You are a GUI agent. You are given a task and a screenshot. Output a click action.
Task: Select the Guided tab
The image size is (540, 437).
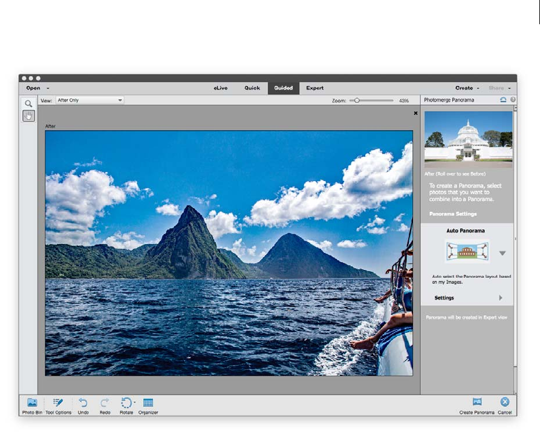(284, 88)
